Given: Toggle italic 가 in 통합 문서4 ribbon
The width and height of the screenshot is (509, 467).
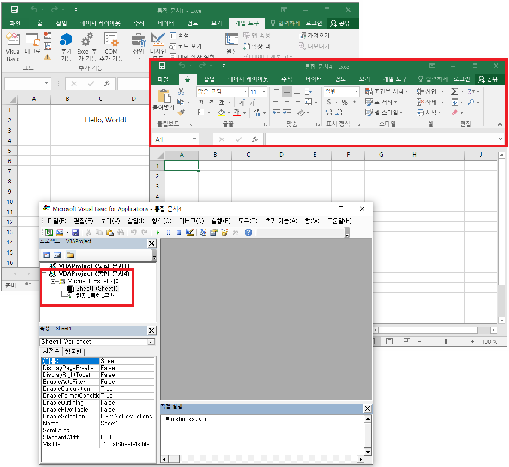Looking at the screenshot, I should click(211, 102).
